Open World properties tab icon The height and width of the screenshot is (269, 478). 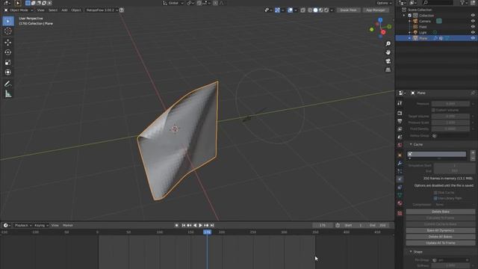(400, 145)
